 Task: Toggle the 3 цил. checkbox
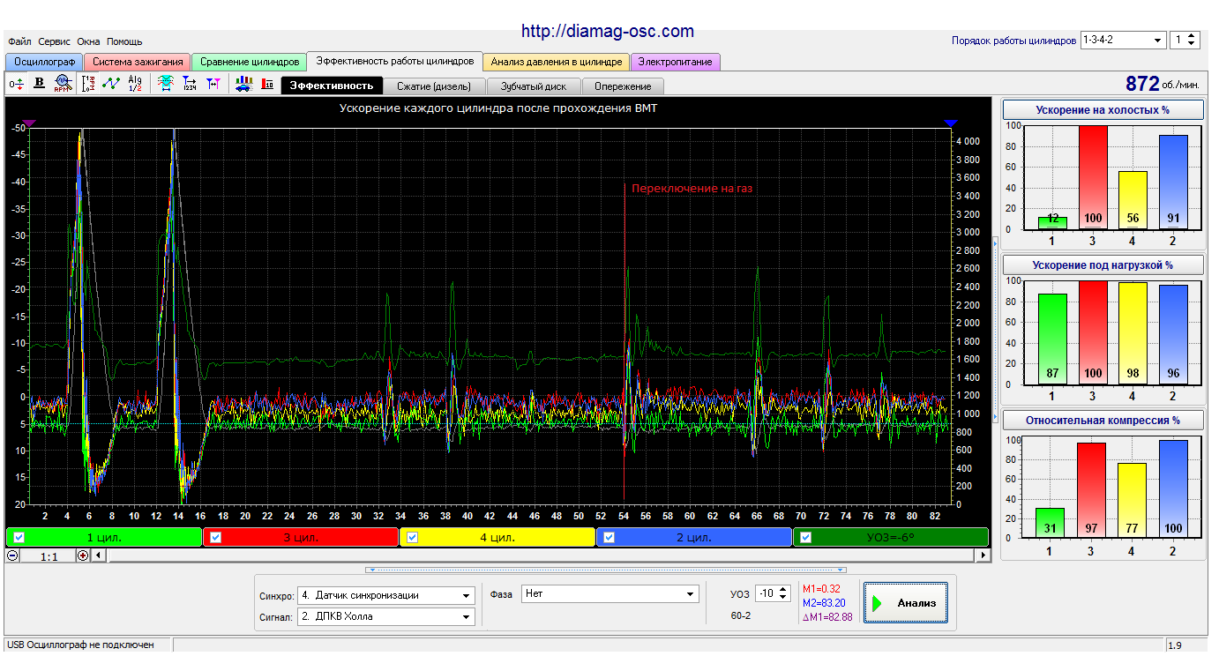215,537
